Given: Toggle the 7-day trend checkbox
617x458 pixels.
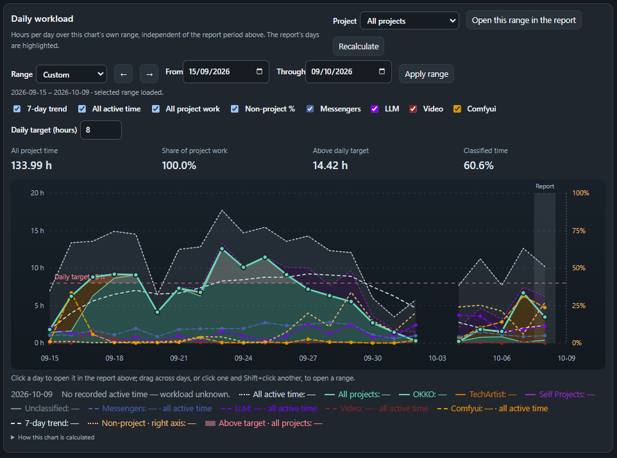Looking at the screenshot, I should (17, 109).
